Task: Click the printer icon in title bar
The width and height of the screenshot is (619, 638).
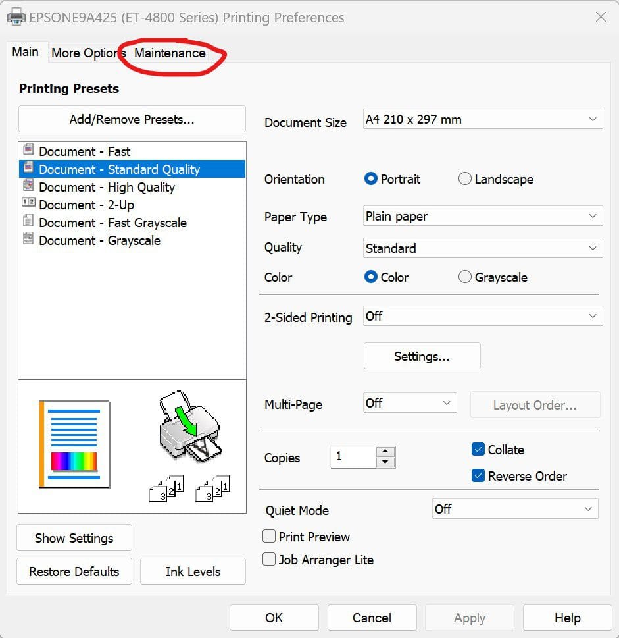Action: pos(16,17)
